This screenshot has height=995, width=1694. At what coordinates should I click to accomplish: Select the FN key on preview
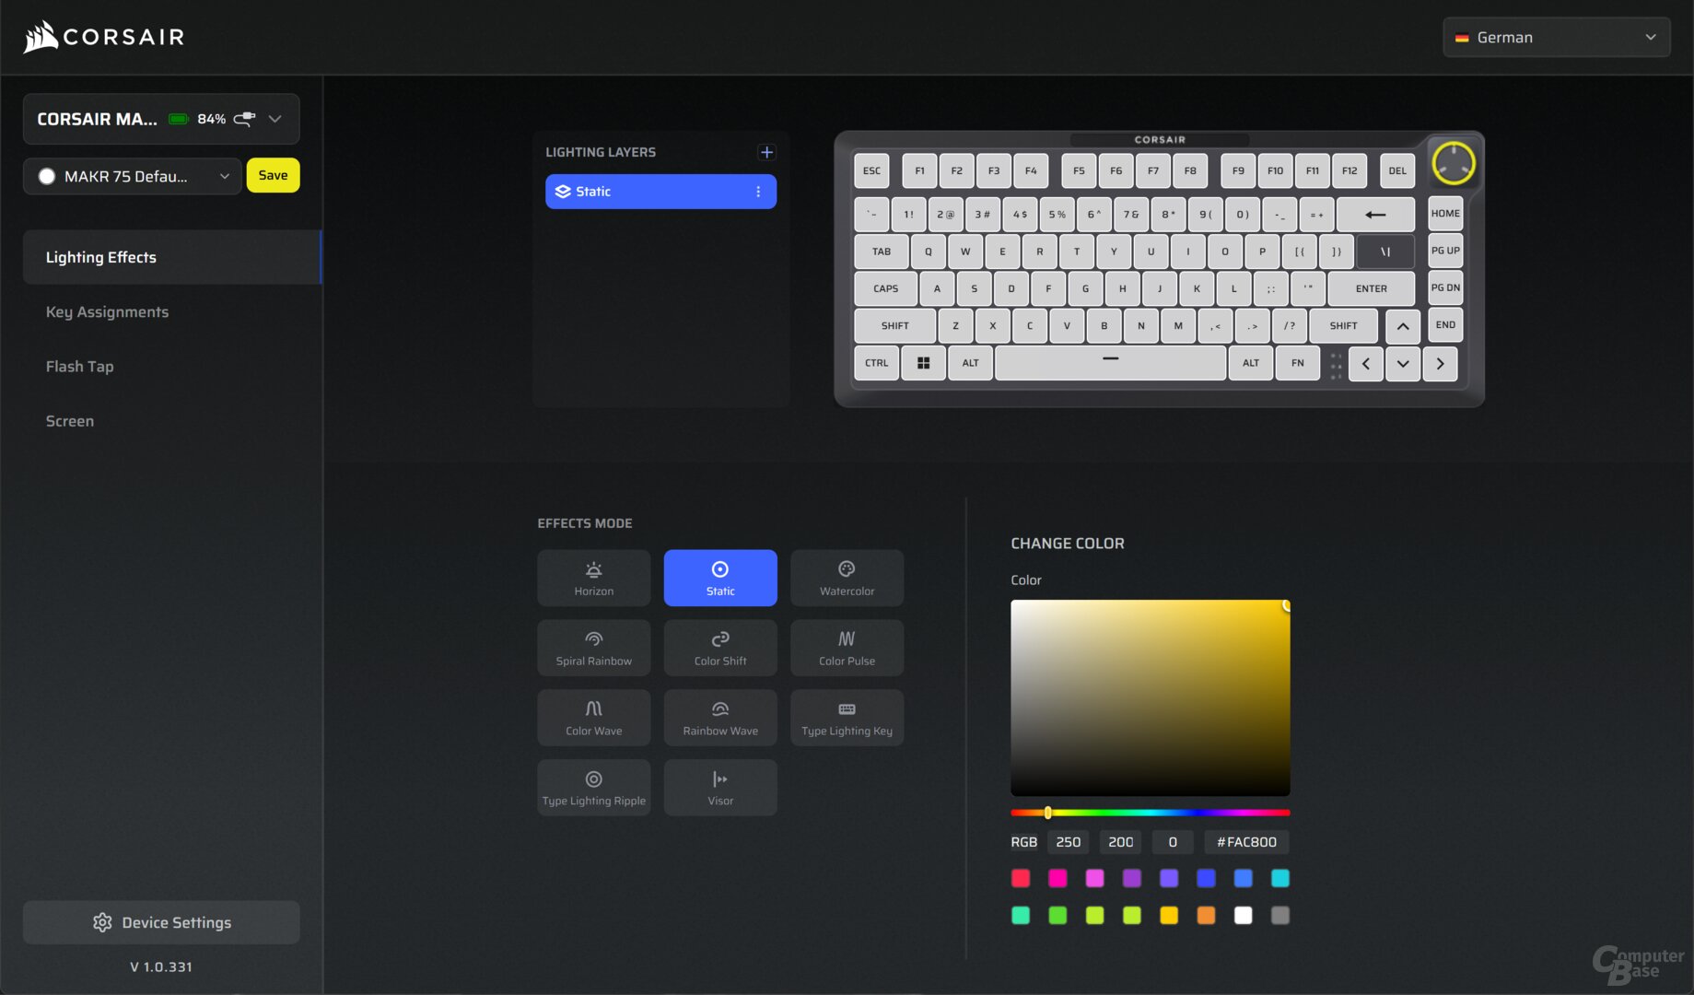(x=1297, y=363)
